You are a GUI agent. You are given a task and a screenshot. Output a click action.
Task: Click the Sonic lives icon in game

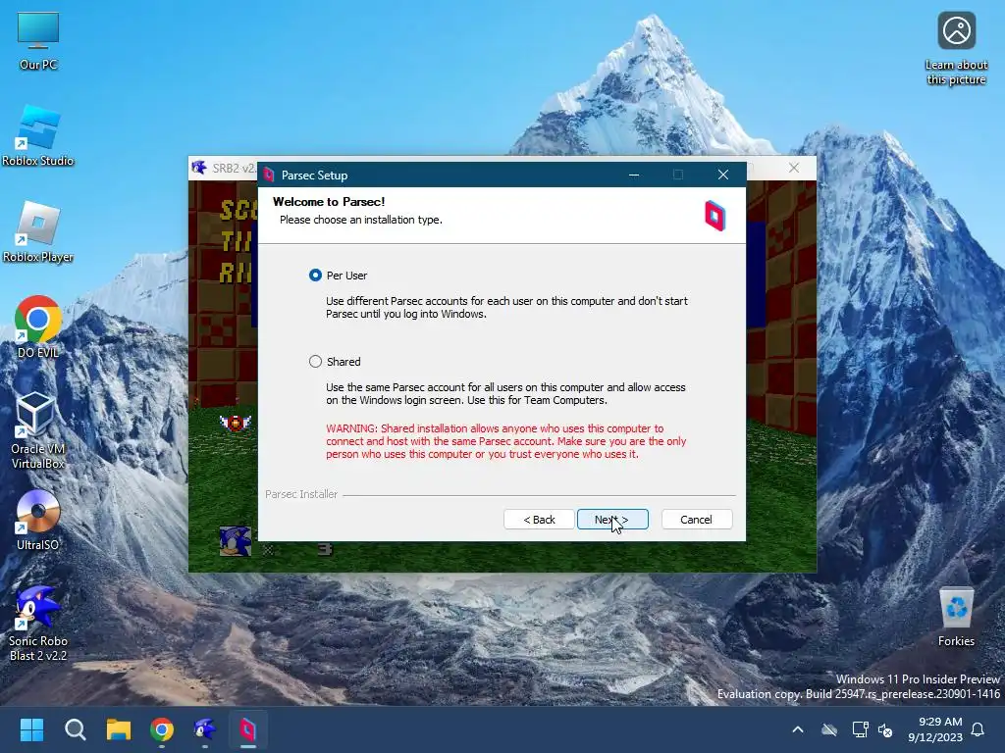click(x=236, y=541)
